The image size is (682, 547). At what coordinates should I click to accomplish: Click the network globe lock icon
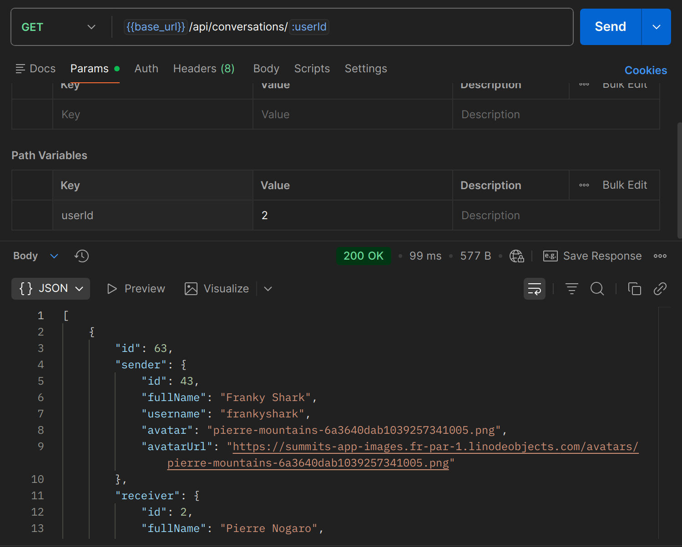pos(516,256)
